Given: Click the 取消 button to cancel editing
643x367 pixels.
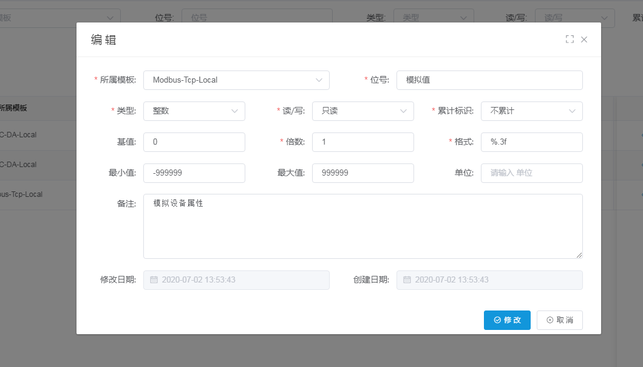Looking at the screenshot, I should pos(559,320).
